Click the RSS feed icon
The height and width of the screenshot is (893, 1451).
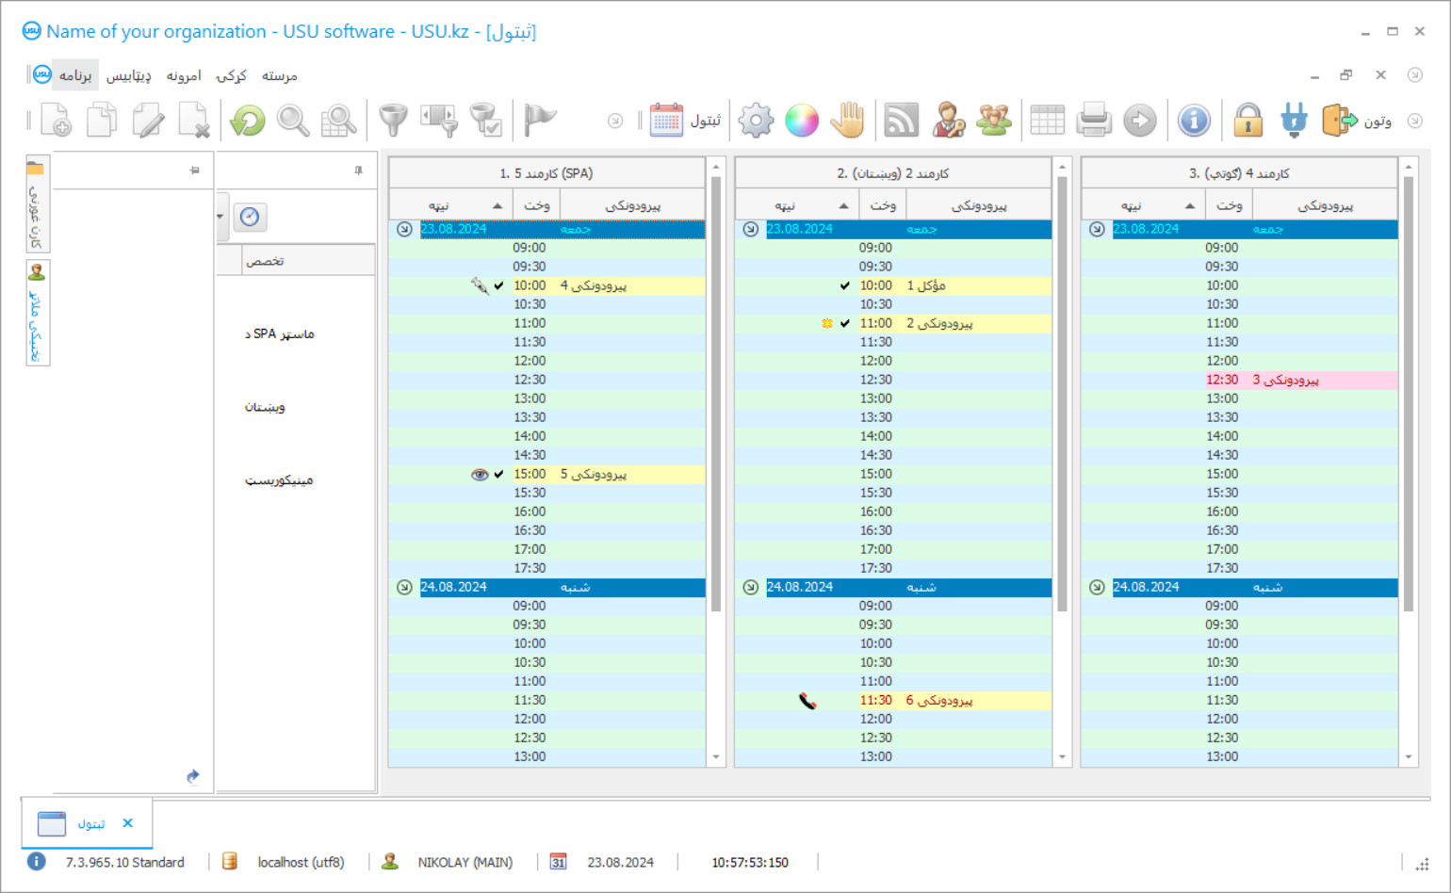tap(901, 121)
